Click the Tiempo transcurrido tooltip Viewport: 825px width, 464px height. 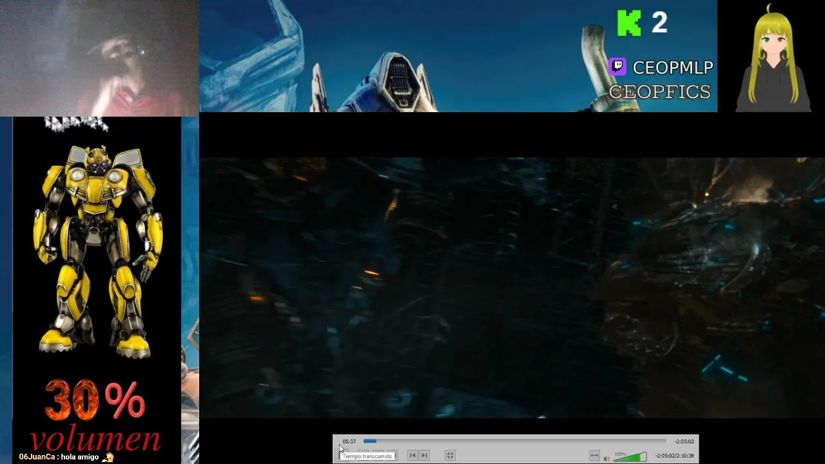point(367,456)
